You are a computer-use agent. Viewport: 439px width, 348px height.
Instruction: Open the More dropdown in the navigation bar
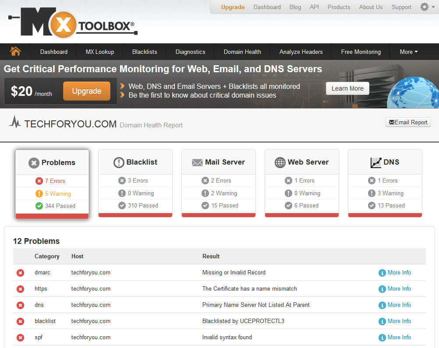[x=408, y=52]
